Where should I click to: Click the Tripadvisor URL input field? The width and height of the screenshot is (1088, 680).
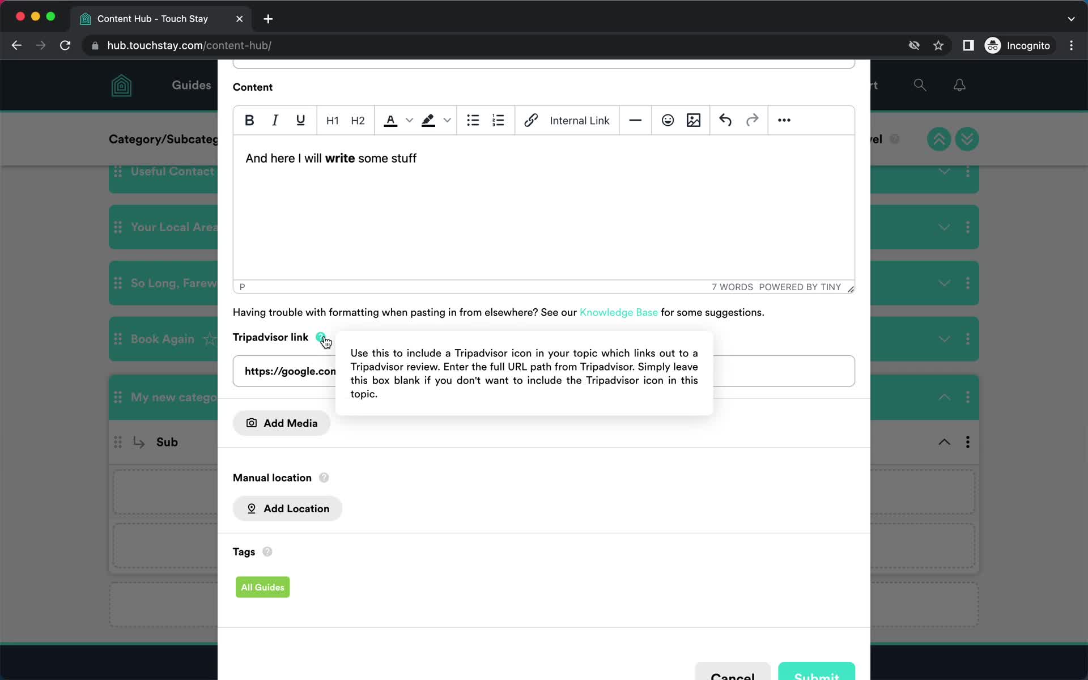[543, 371]
